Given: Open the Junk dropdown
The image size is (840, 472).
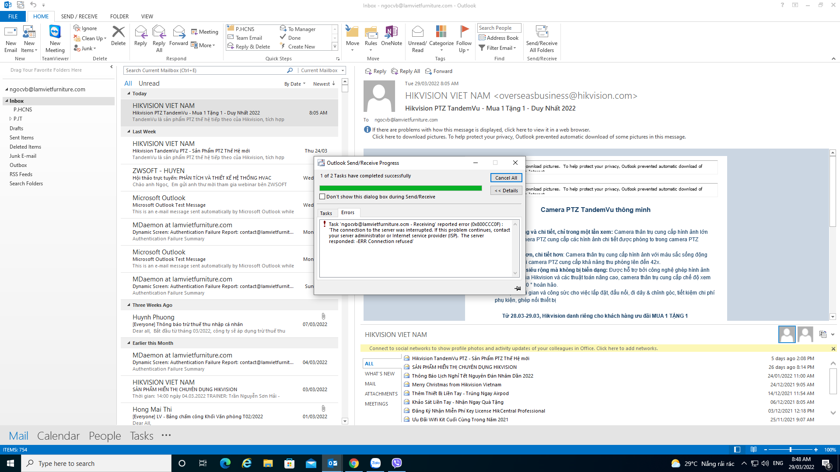Looking at the screenshot, I should coord(85,49).
